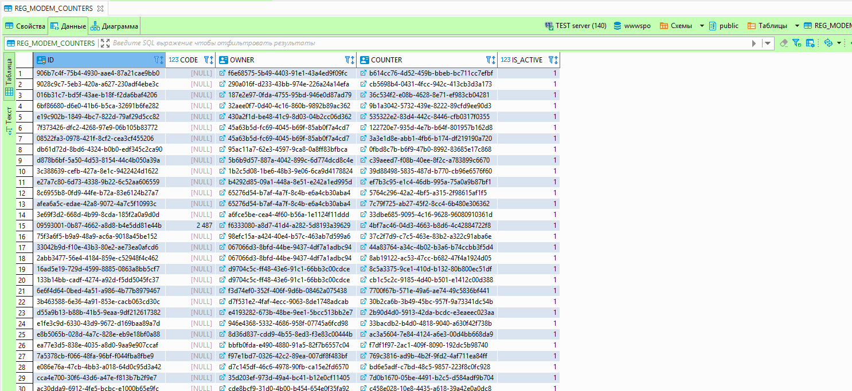Select COUNTER cell 39d88498-5835-487d-b770-cb96e6576f60

(427, 171)
